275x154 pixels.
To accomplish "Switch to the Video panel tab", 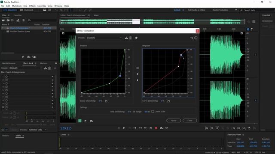I will (x=18, y=136).
